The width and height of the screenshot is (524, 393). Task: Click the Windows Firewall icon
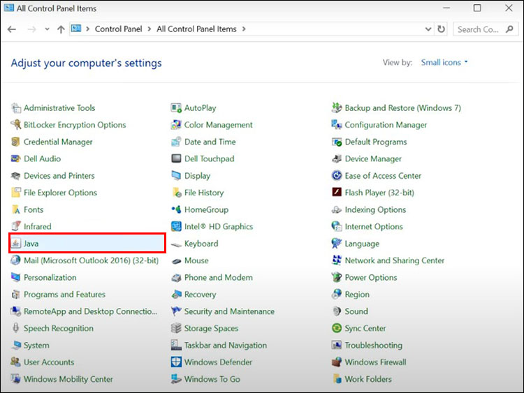[337, 362]
